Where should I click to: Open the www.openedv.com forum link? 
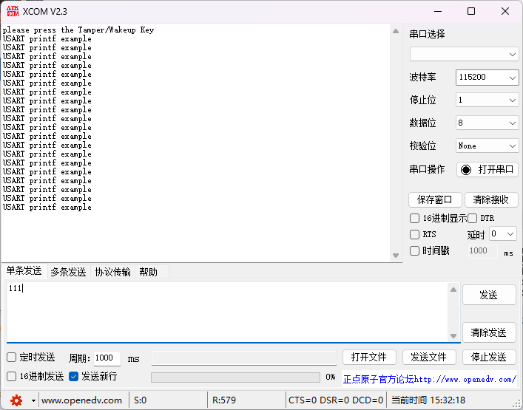pos(465,379)
